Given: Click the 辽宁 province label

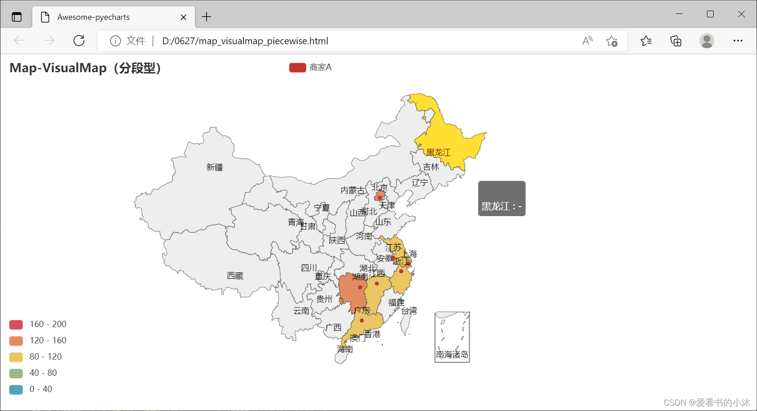Looking at the screenshot, I should pos(420,183).
